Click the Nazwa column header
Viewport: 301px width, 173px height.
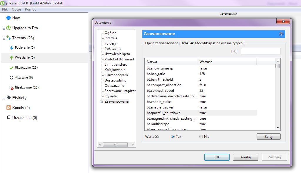(x=171, y=62)
